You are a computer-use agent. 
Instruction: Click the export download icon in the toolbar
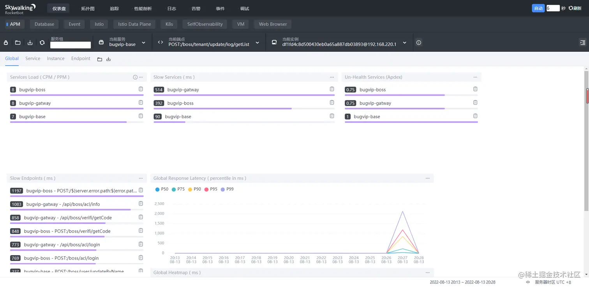pyautogui.click(x=30, y=43)
